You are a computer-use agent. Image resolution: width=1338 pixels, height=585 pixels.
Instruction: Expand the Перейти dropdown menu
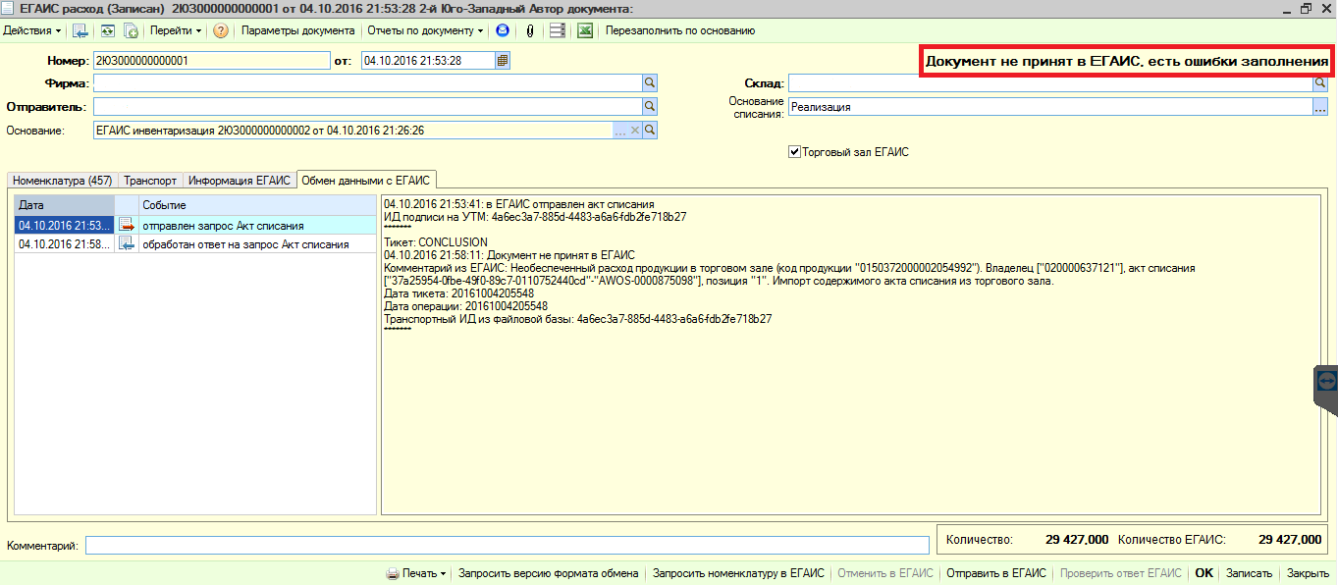tap(176, 30)
